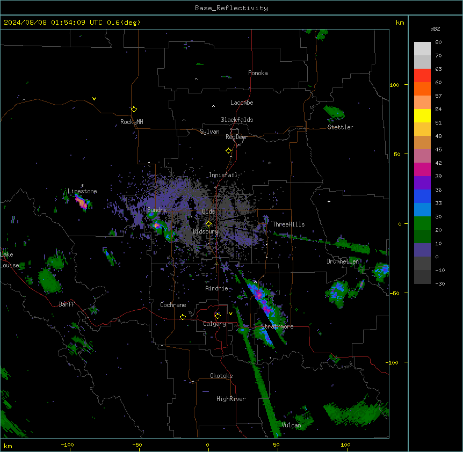Click the -50 tick on horizontal axis

pos(137,444)
